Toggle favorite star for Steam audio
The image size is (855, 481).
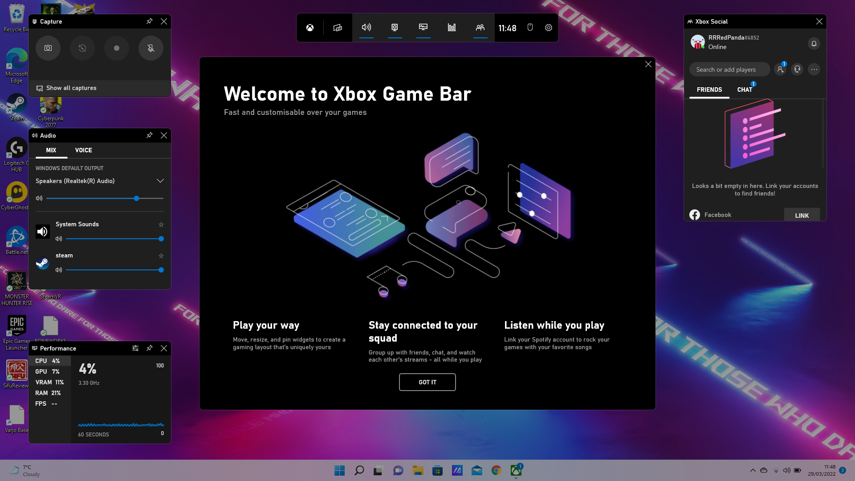(161, 256)
